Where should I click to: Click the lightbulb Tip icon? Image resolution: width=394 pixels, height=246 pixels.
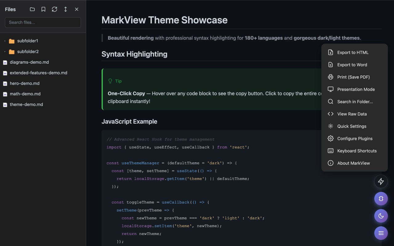pyautogui.click(x=110, y=81)
